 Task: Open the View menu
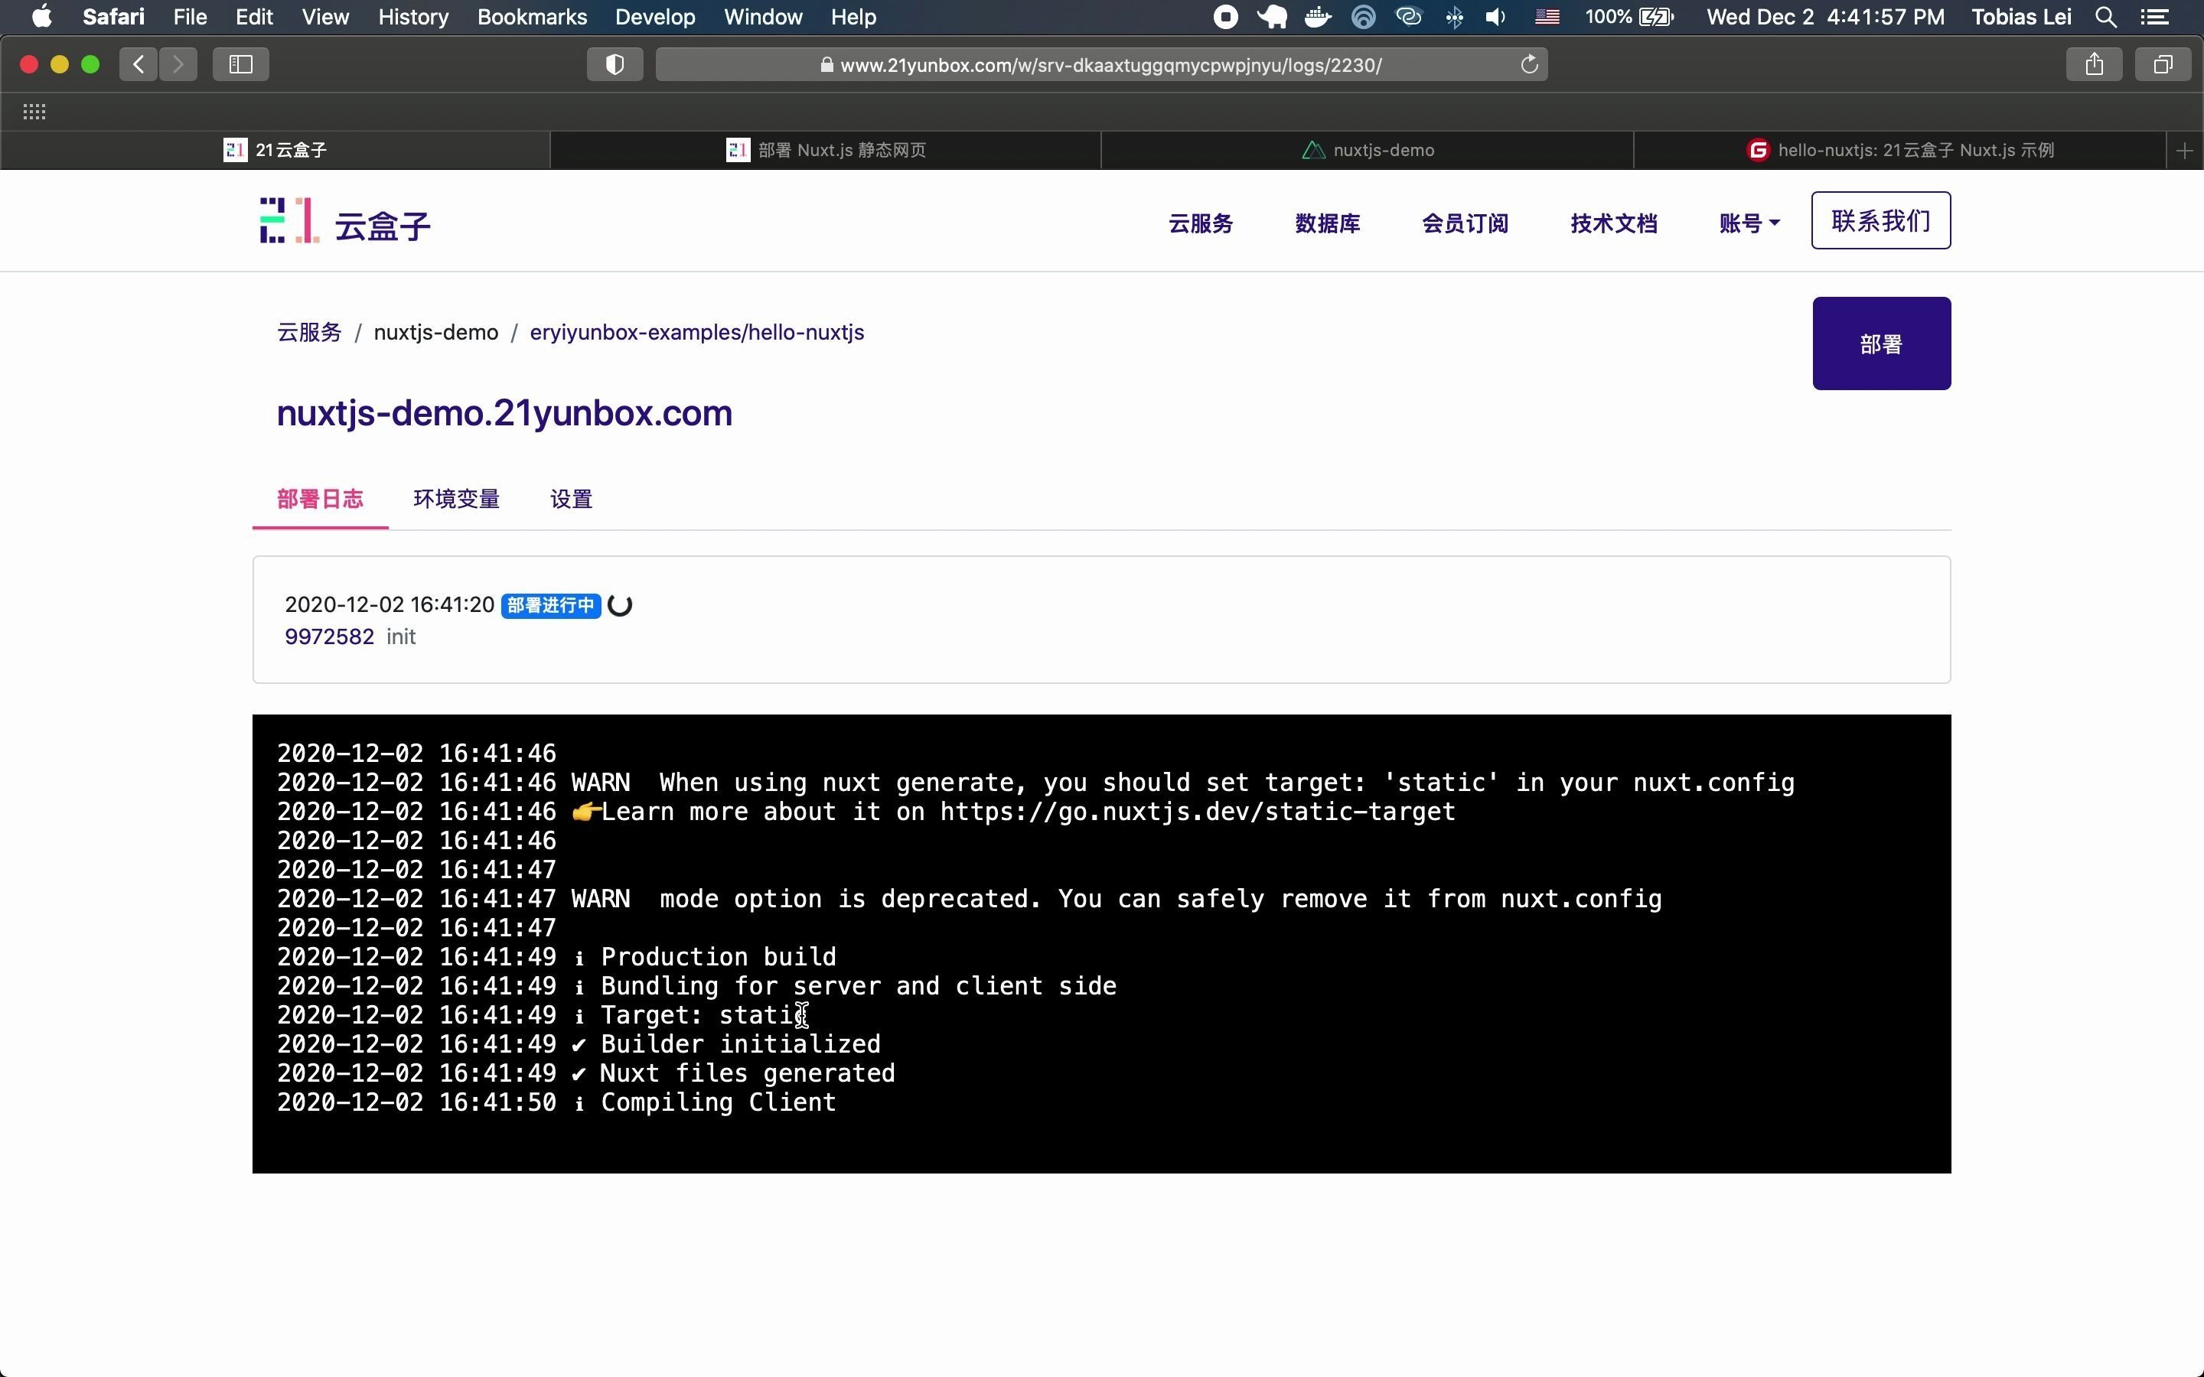(x=325, y=16)
